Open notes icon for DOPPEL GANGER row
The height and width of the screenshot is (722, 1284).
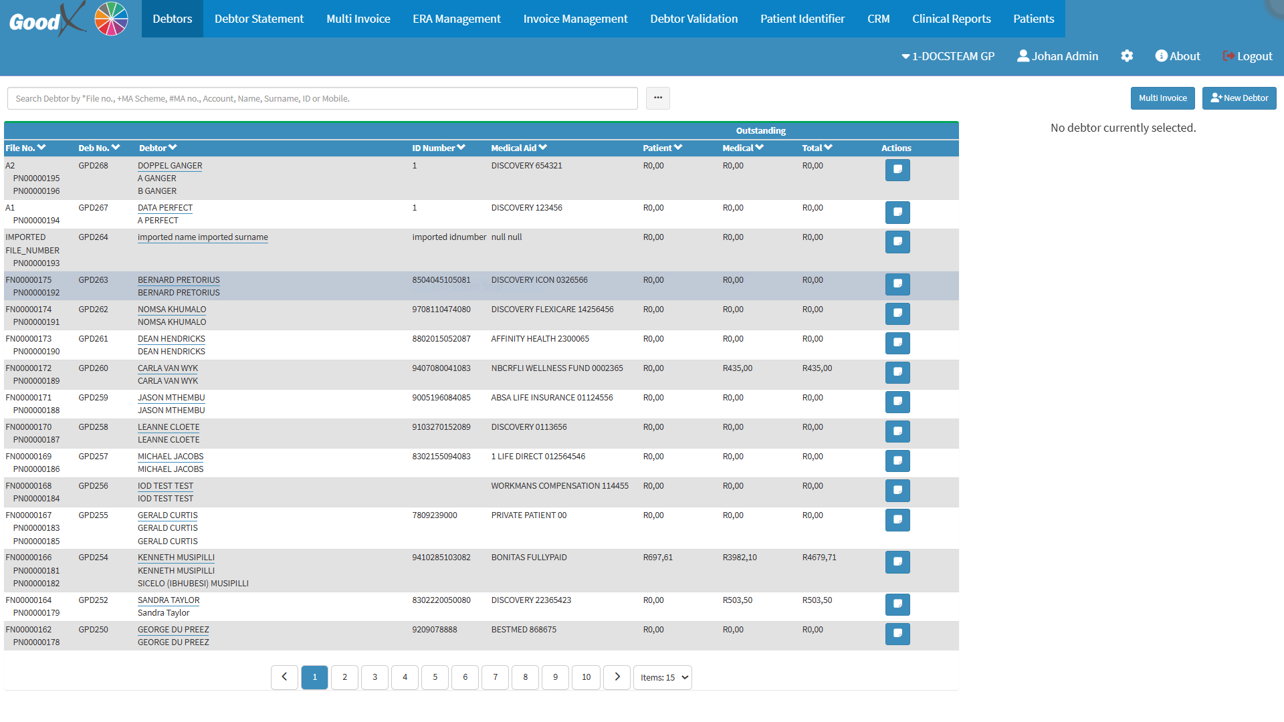tap(897, 170)
